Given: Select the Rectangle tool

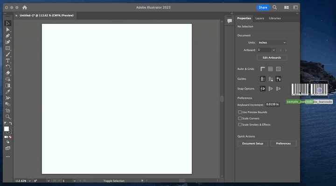Looking at the screenshot, I should [8, 48].
